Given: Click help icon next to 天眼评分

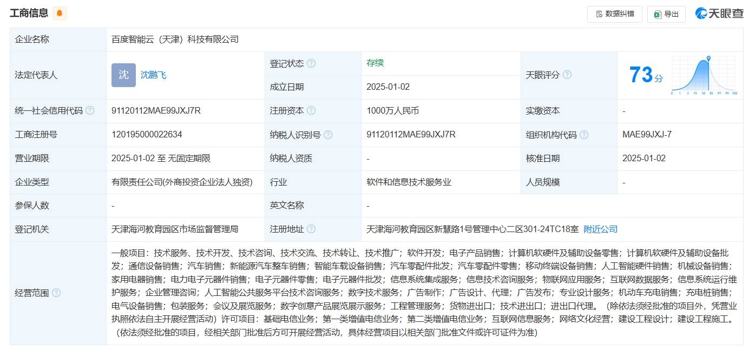Looking at the screenshot, I should (x=567, y=75).
